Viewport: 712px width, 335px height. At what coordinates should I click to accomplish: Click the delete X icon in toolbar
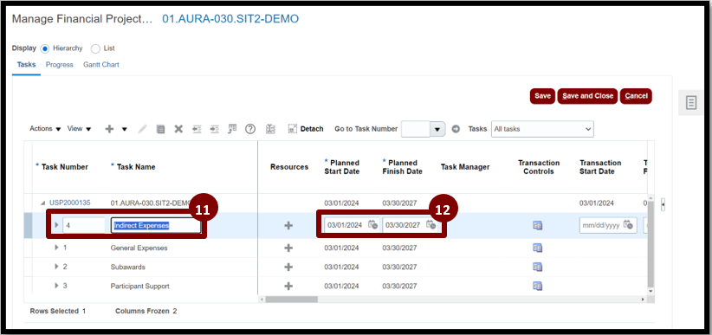point(178,129)
